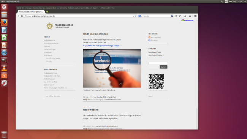247x139 pixels.
Task: Open System Settings from launcher
Action: click(4, 83)
